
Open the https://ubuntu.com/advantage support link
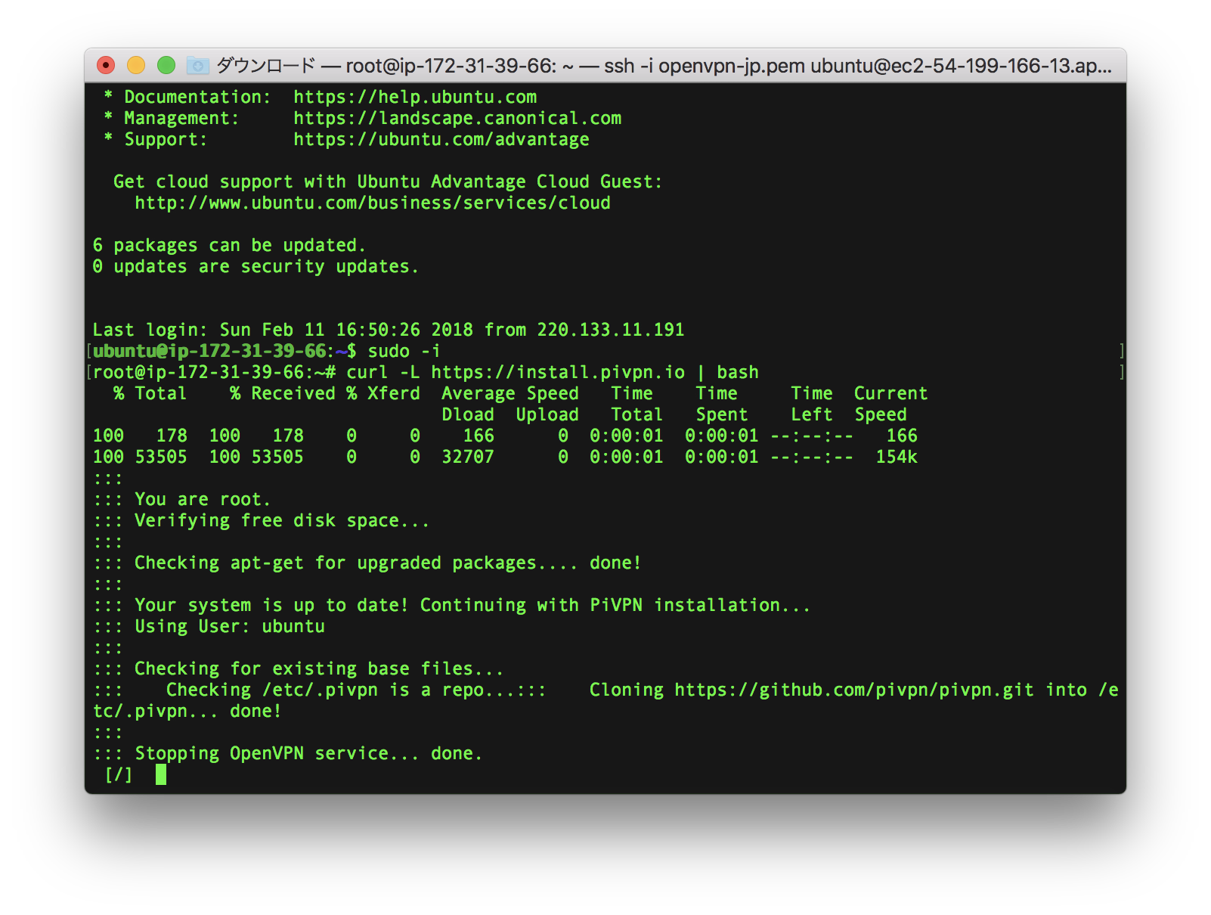coord(441,139)
